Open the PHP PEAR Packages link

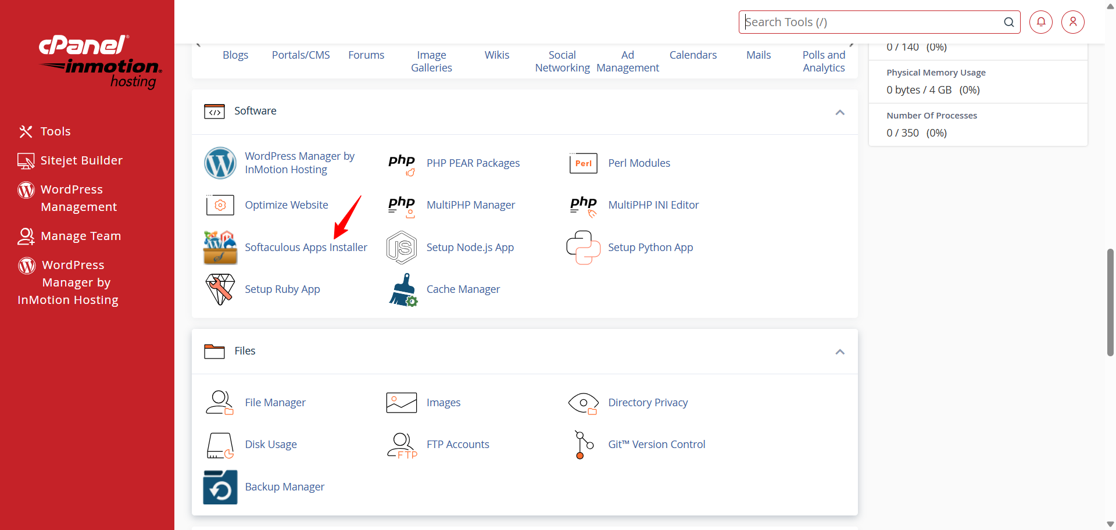point(473,163)
